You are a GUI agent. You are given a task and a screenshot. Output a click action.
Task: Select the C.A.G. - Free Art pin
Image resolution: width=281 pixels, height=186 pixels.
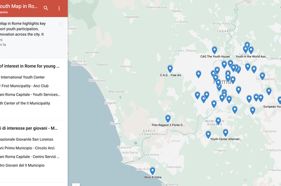[170, 69]
